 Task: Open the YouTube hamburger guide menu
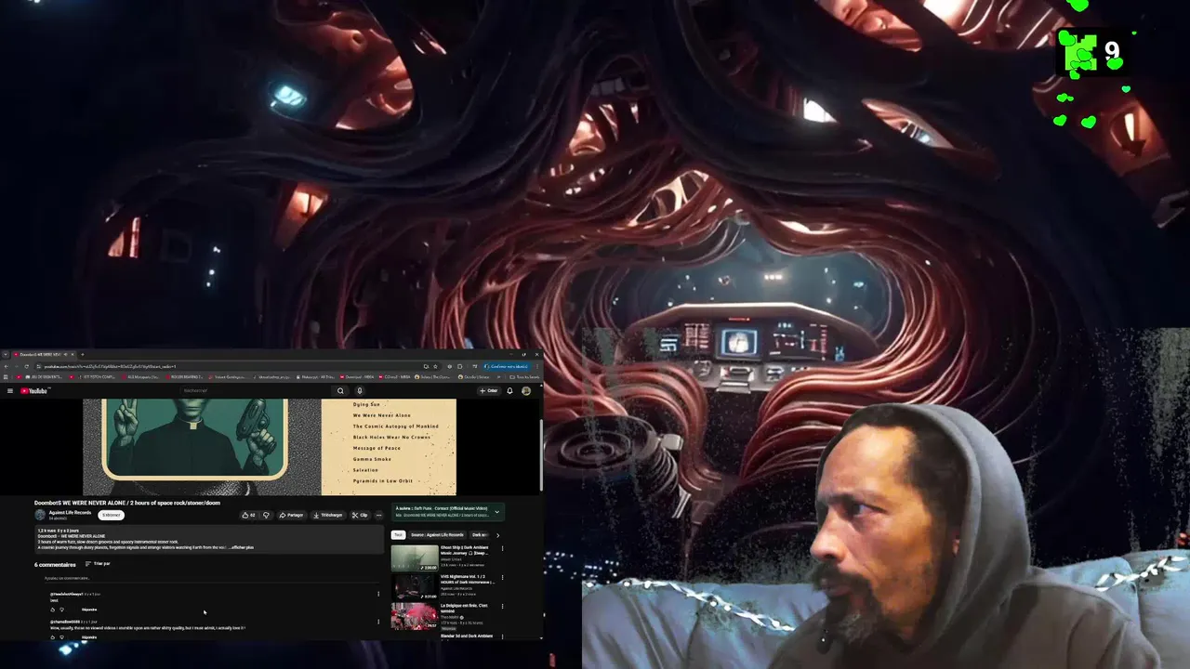pos(9,391)
